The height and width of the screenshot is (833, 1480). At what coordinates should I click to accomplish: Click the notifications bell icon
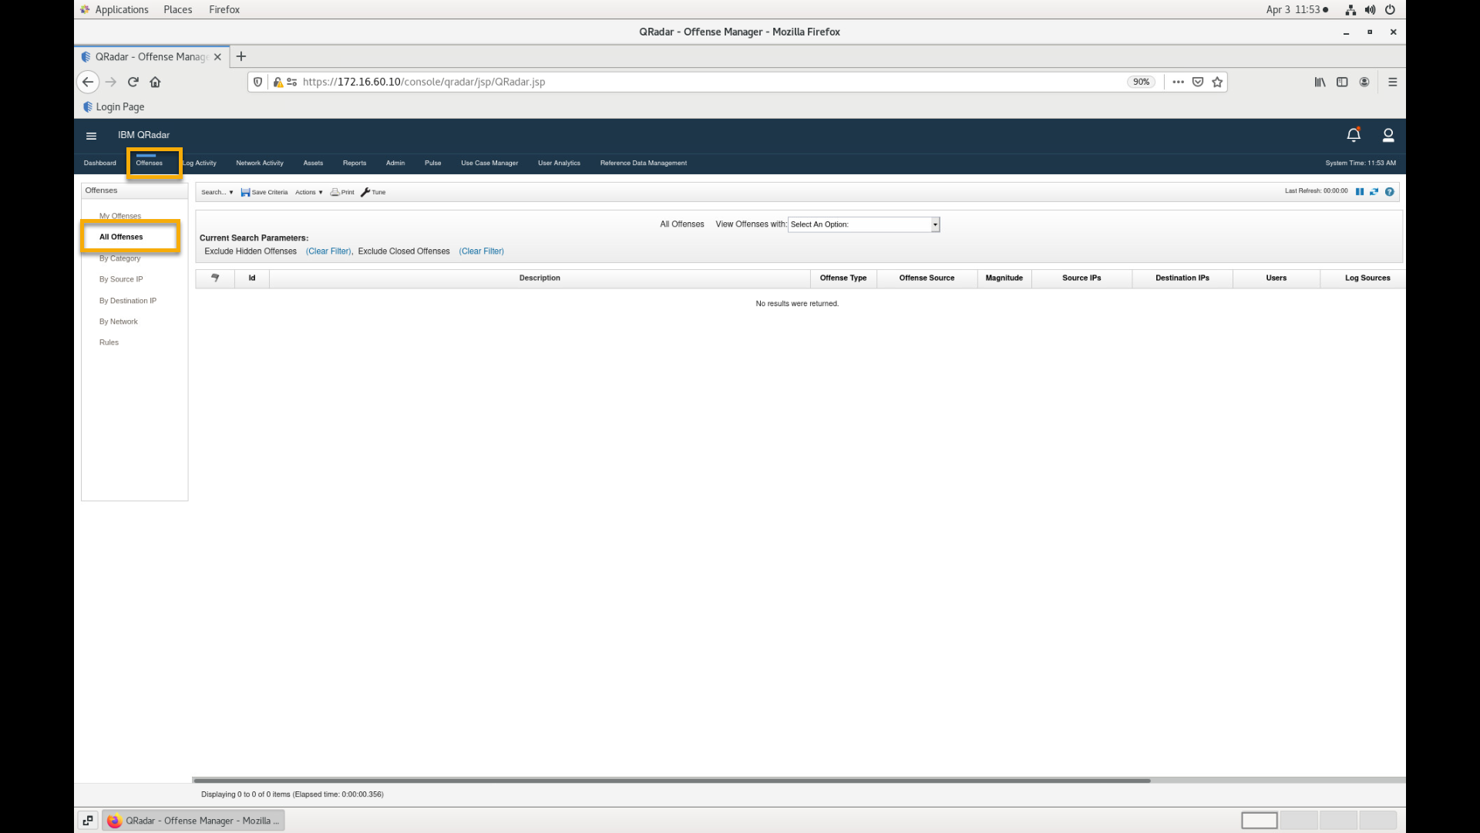(x=1353, y=135)
